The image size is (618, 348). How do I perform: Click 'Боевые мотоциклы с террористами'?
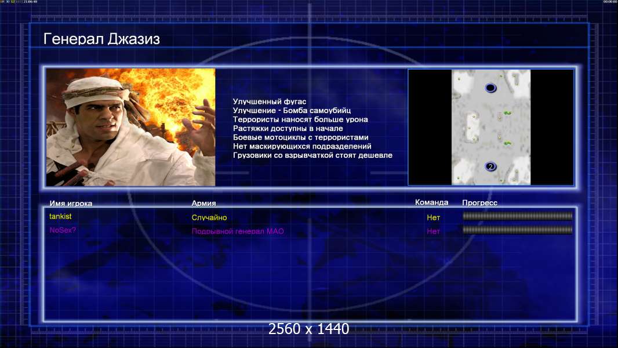click(x=301, y=137)
